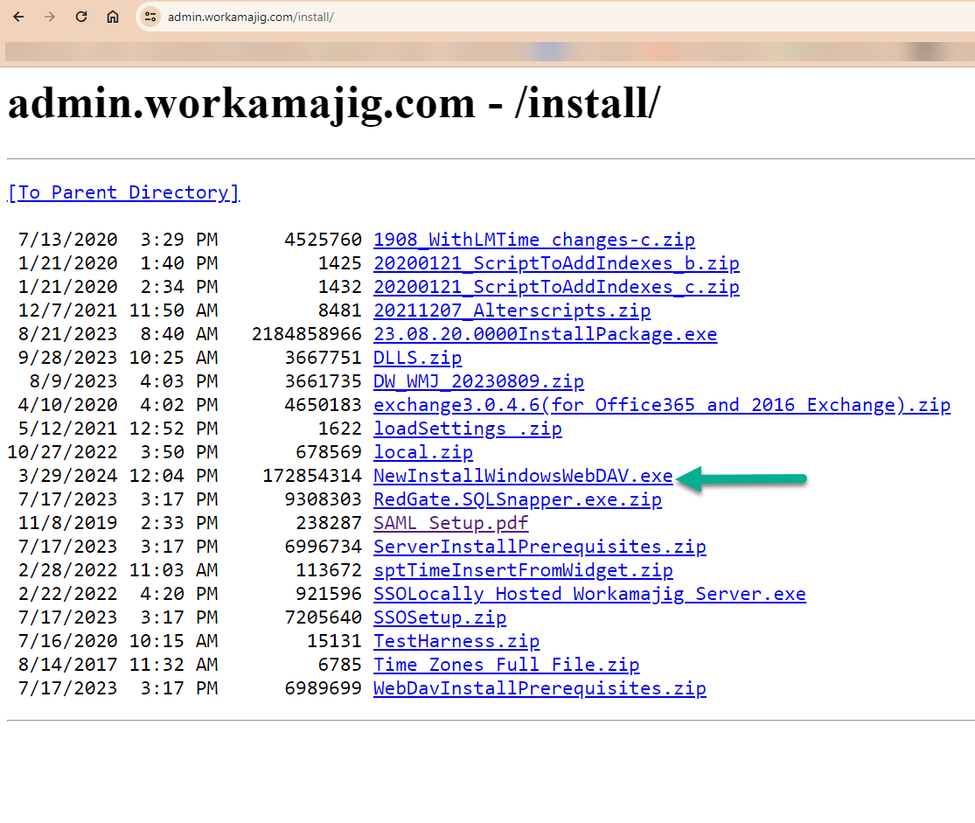Image resolution: width=975 pixels, height=823 pixels.
Task: Go back to the previous page
Action: tap(18, 17)
